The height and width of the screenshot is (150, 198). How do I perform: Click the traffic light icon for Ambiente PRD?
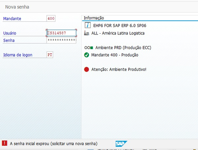coord(89,47)
